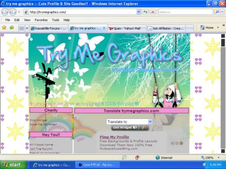Open the recent pages dropdown arrow
Viewport: 226px width, 169px height.
pyautogui.click(x=19, y=12)
